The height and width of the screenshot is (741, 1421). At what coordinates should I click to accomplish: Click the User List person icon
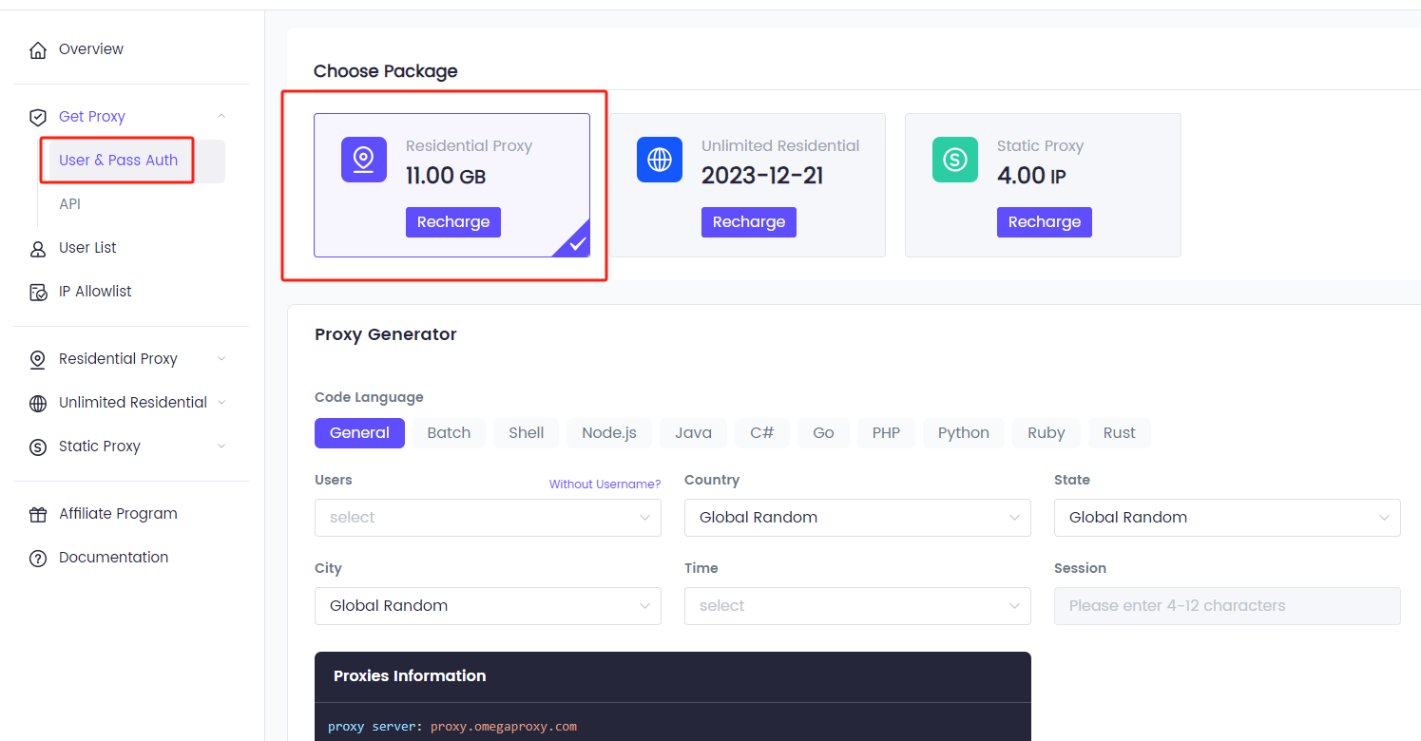point(38,249)
